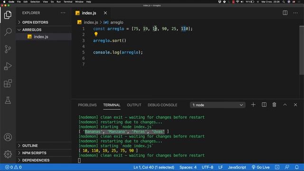Show code actions lightbulb on line 2
304x171 pixels.
[x=96, y=34]
